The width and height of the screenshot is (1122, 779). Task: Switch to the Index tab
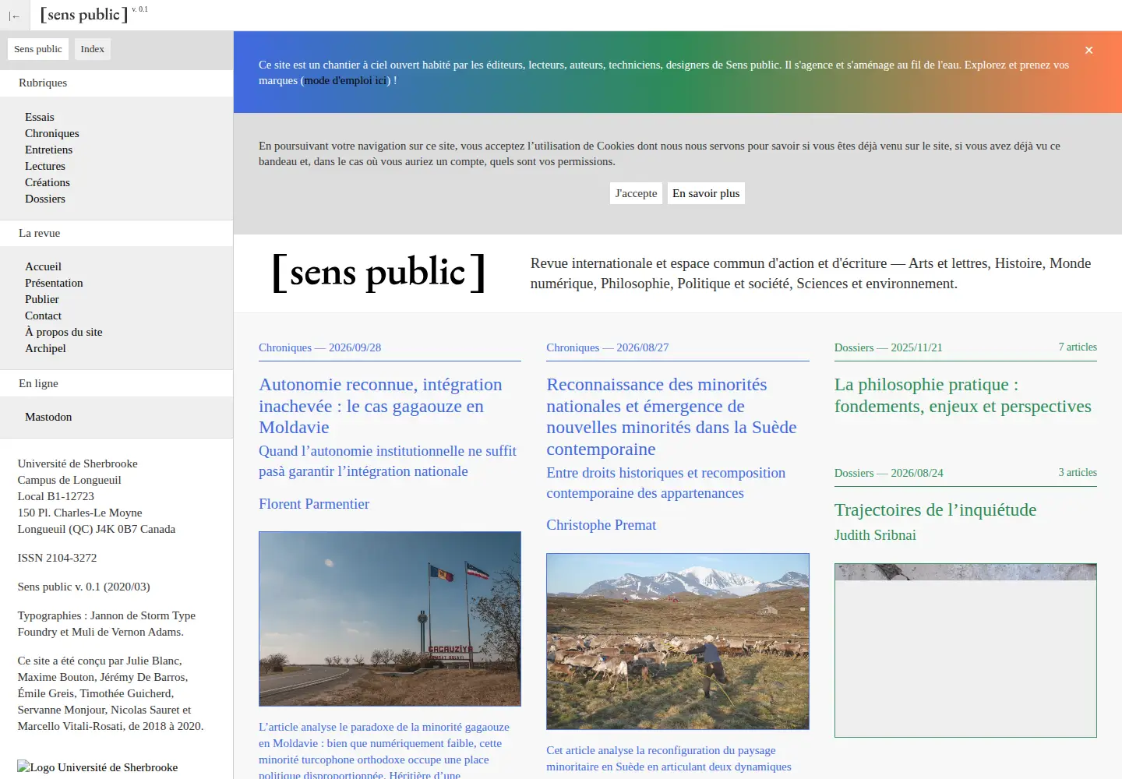pyautogui.click(x=92, y=49)
